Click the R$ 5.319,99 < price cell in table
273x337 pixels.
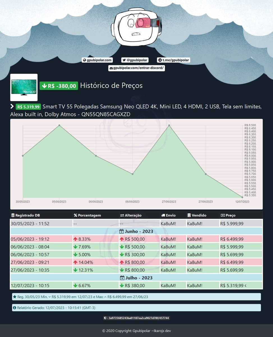click(x=241, y=286)
